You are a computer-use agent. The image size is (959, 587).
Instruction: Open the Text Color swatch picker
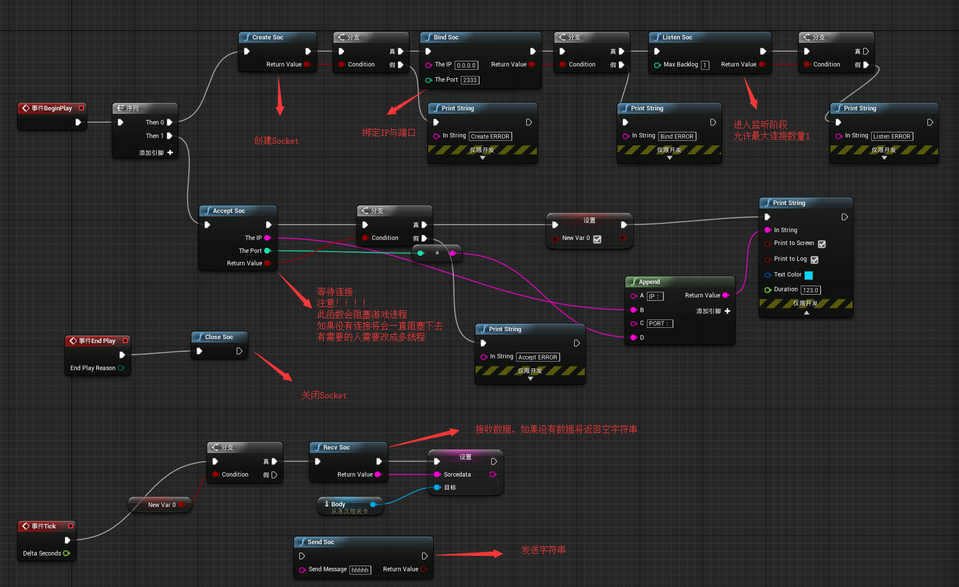coord(809,275)
